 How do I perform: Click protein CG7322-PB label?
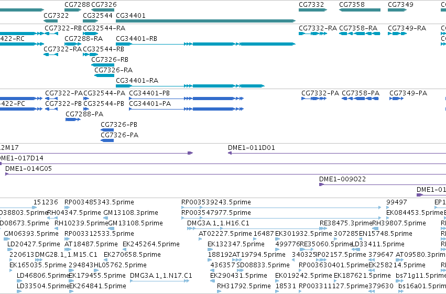pyautogui.click(x=63, y=103)
